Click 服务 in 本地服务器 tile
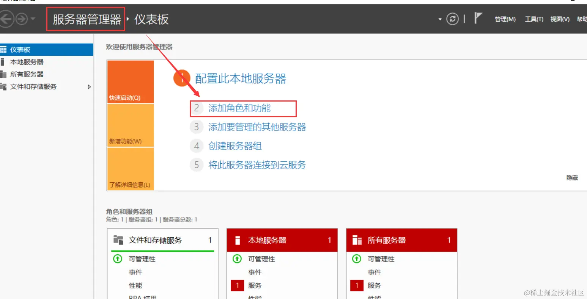The image size is (587, 299). click(x=255, y=285)
